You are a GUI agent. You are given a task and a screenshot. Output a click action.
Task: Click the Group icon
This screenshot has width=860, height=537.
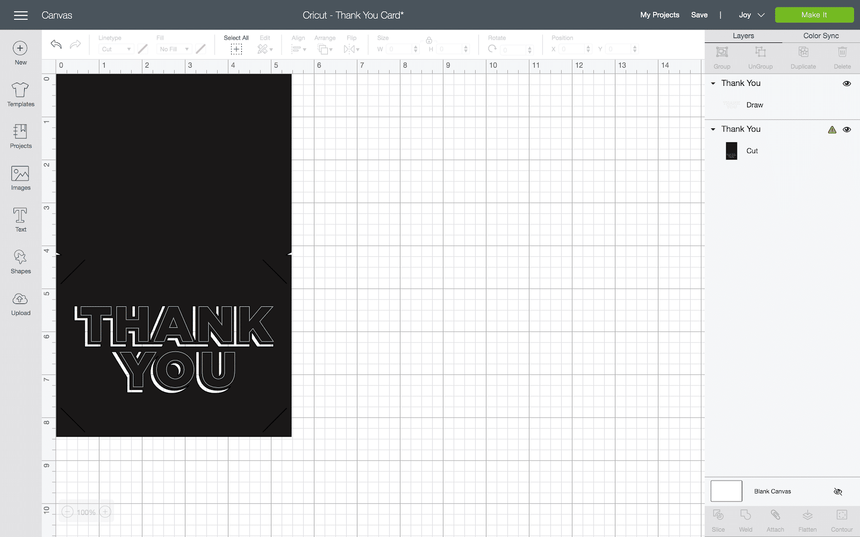tap(722, 52)
